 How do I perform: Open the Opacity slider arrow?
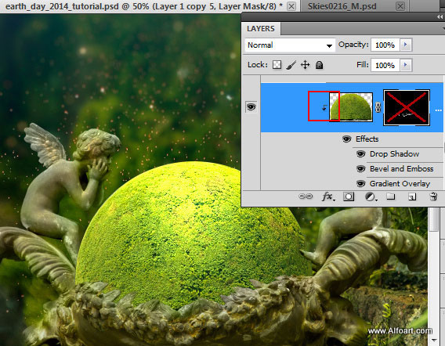pyautogui.click(x=406, y=45)
